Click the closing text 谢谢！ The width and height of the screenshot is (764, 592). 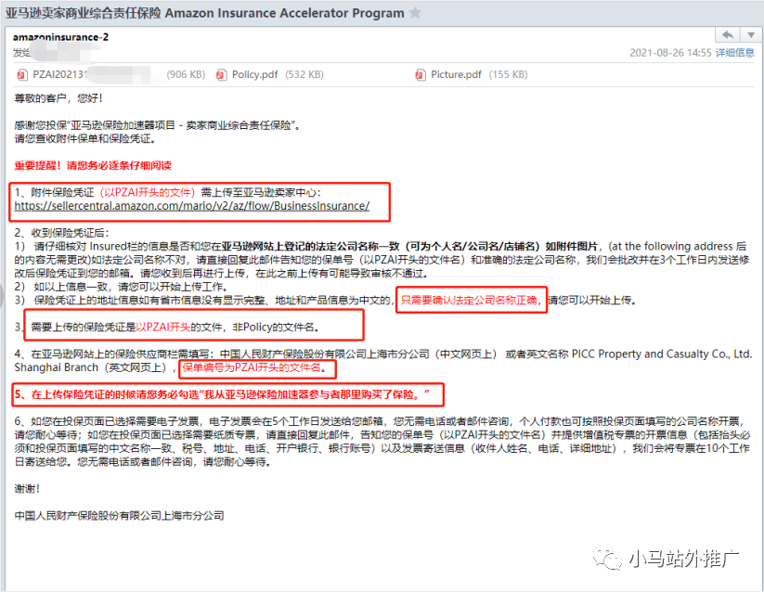click(27, 489)
